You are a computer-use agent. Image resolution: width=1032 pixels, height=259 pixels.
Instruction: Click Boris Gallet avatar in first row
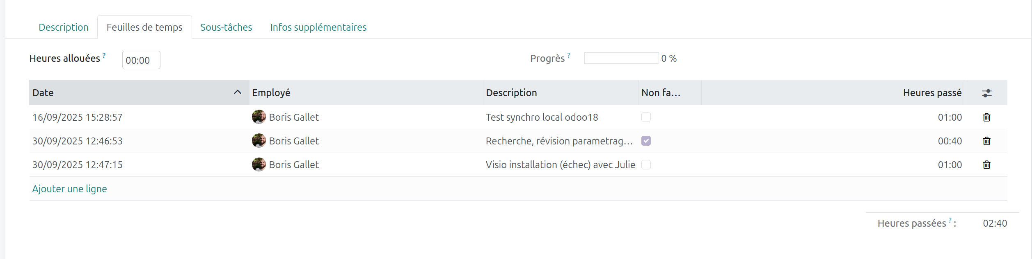pyautogui.click(x=259, y=117)
